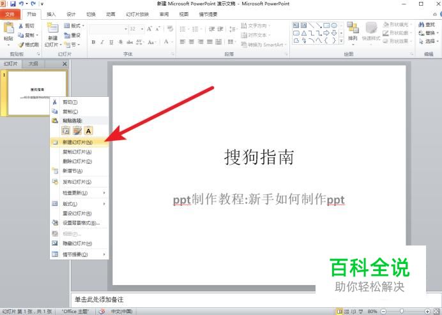Select the oval shape in shapes gallery

(334, 26)
